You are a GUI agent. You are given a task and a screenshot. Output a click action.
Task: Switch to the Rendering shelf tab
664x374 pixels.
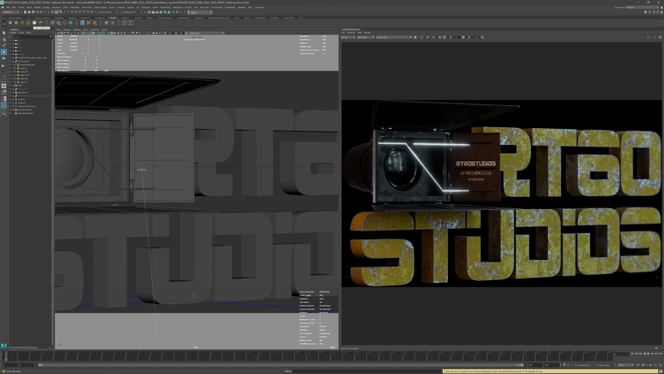[100, 18]
